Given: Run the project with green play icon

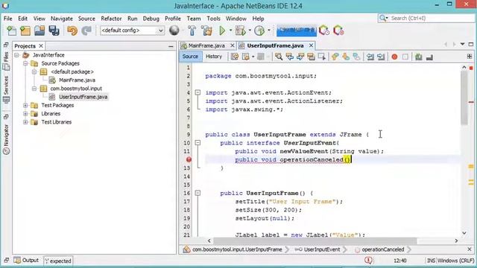Looking at the screenshot, I should point(222,31).
